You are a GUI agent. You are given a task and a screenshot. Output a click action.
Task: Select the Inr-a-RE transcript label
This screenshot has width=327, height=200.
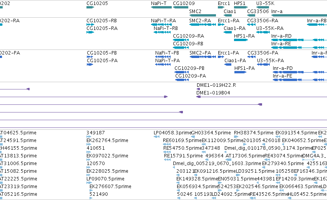[281, 44]
